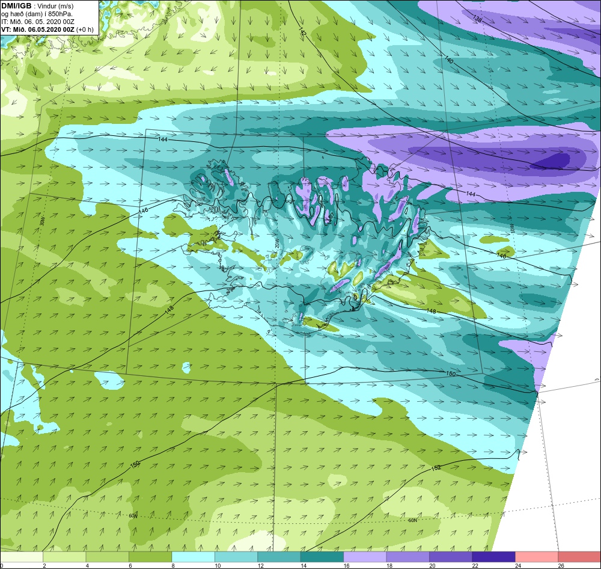Click the "148" contour label southwest of Iceland
This screenshot has height=569, width=601.
coord(169,310)
